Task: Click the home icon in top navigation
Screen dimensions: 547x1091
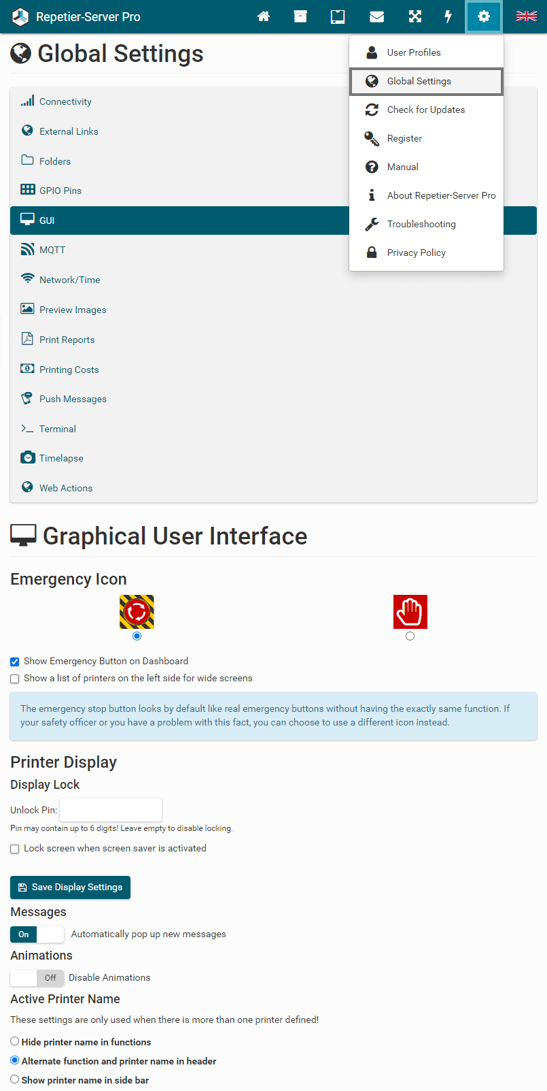Action: coord(264,17)
